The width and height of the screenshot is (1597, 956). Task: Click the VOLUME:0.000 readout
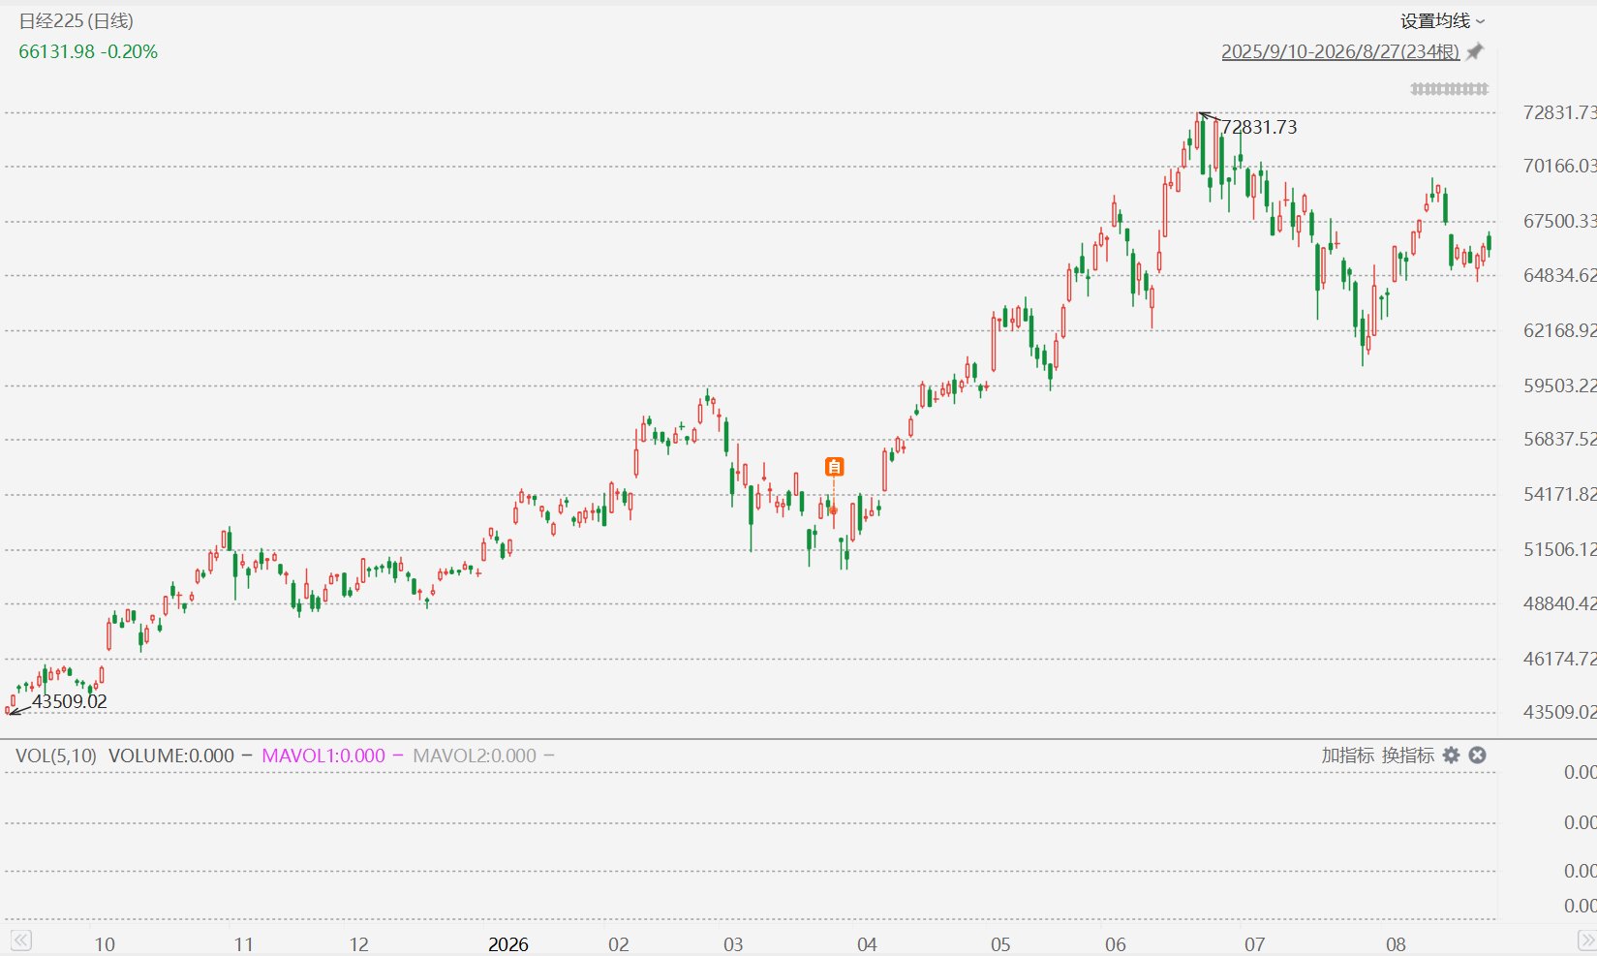[171, 756]
